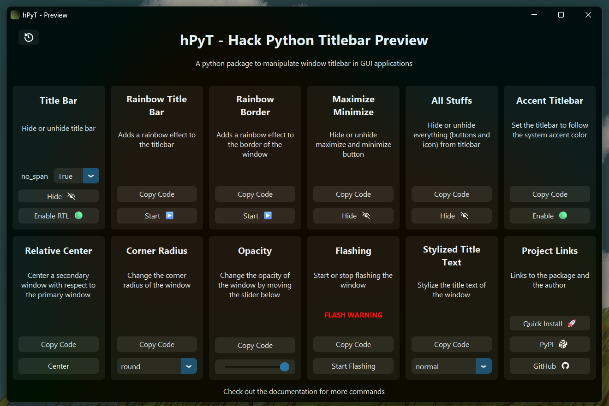Hide the maximize and minimize buttons

pyautogui.click(x=353, y=216)
